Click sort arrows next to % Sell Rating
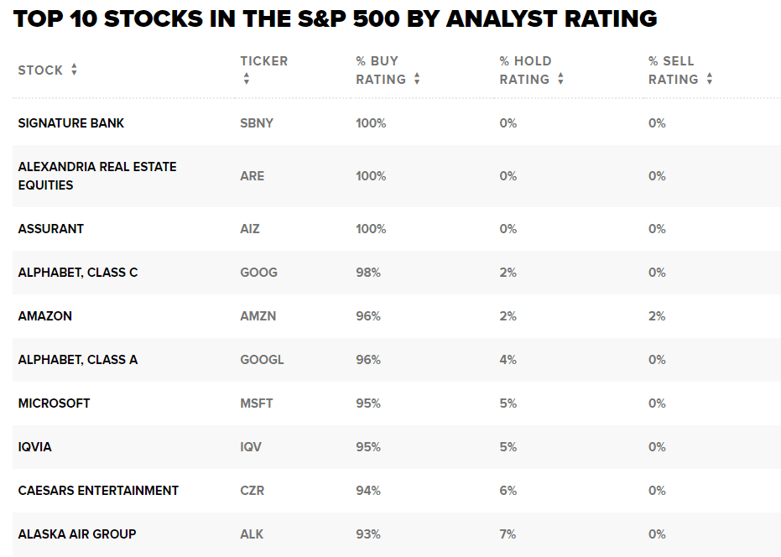781x557 pixels. coord(710,80)
